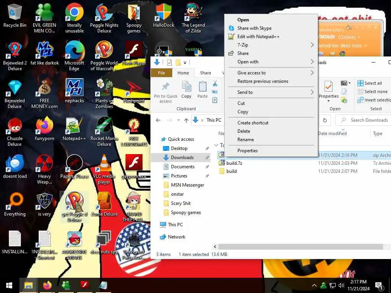Open FREE MONEY.com money bag icon
391x293 pixels.
point(44,94)
